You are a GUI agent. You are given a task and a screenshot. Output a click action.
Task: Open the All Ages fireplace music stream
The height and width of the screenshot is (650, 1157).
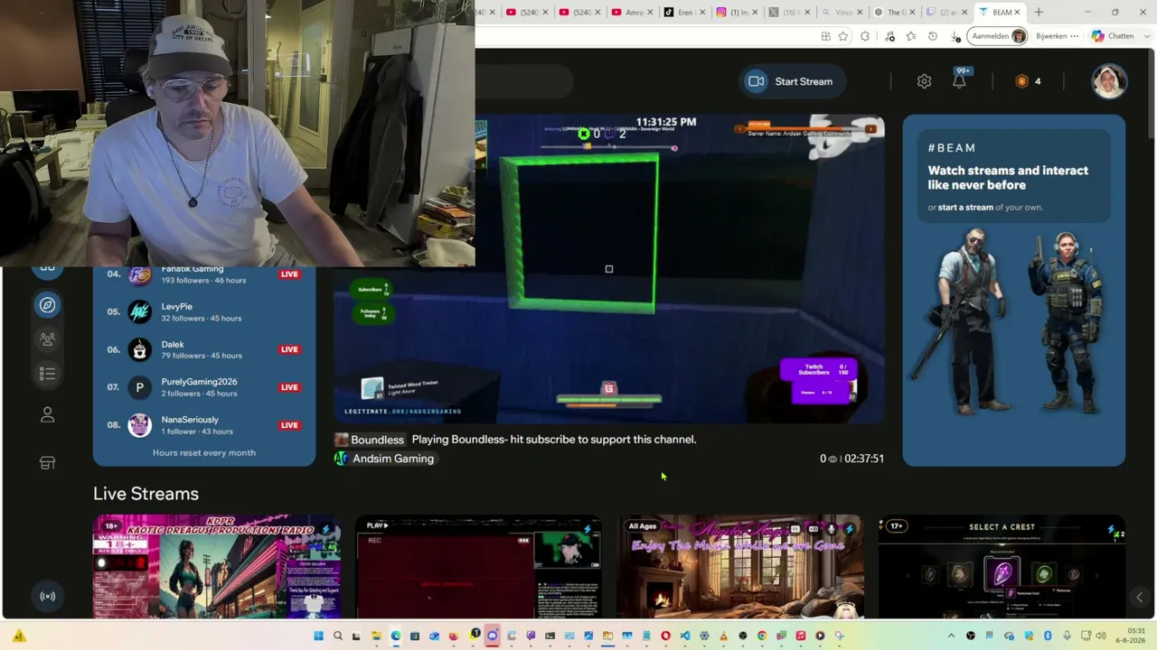[x=740, y=567]
